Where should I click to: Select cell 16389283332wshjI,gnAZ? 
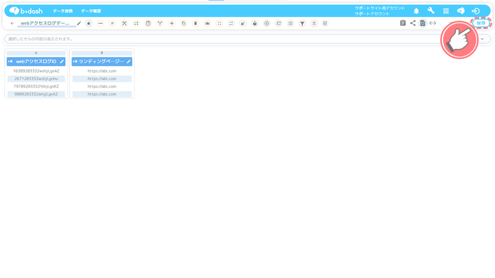point(36,71)
